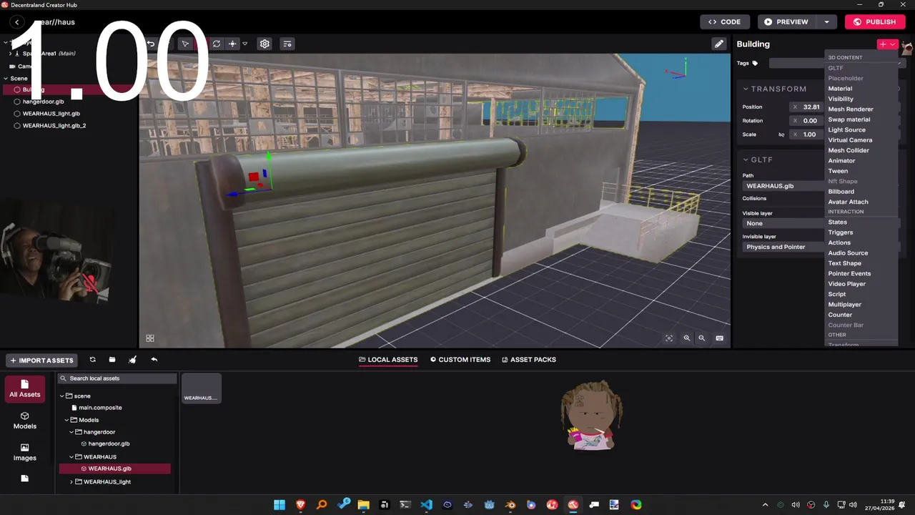Collapse the TRANSFORM section
This screenshot has height=515, width=915.
point(745,89)
